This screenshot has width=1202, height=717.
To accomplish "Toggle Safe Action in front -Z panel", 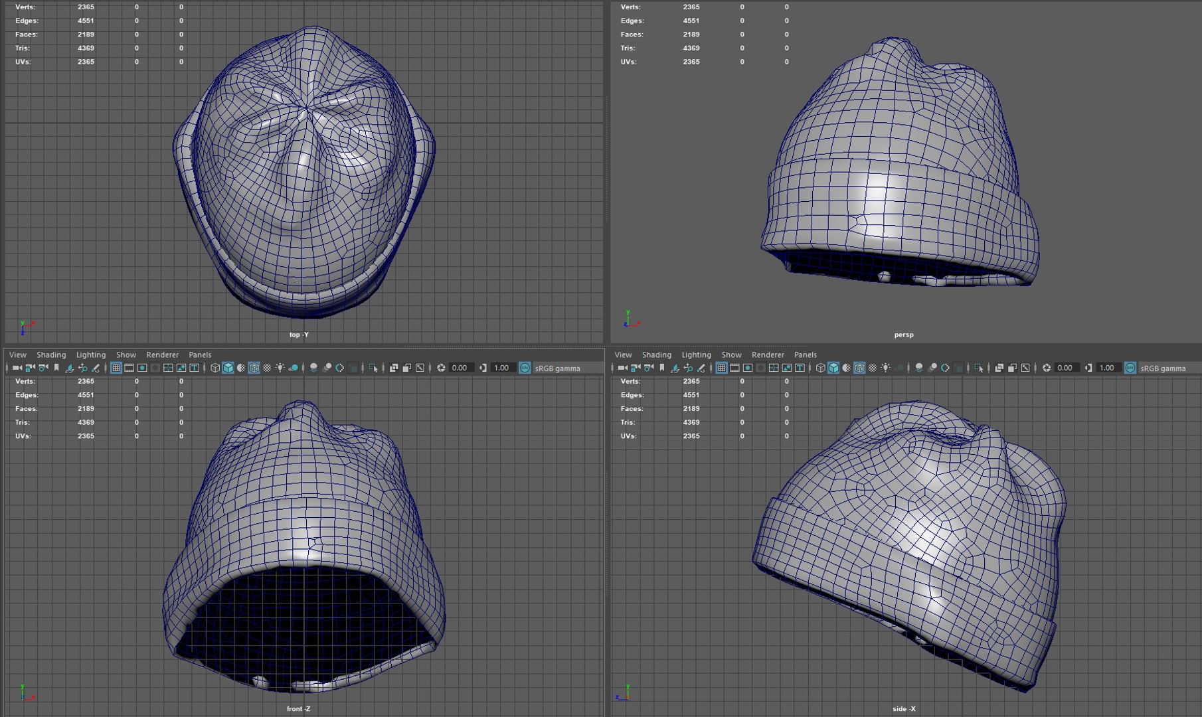I will pos(181,368).
